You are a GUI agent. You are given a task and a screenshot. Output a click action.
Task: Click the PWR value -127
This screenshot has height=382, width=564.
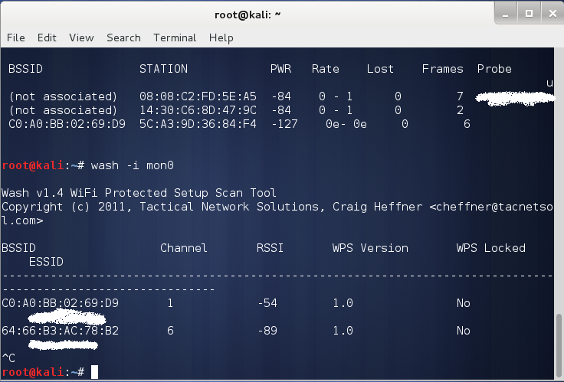pos(284,124)
